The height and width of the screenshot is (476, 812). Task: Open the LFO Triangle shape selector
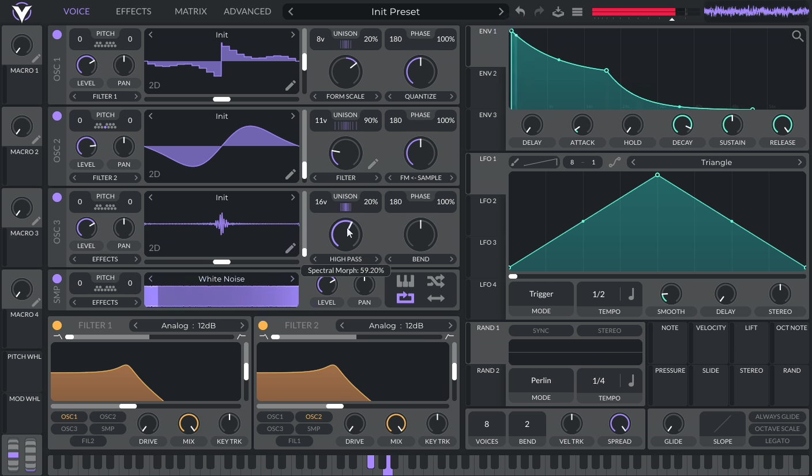coord(716,163)
